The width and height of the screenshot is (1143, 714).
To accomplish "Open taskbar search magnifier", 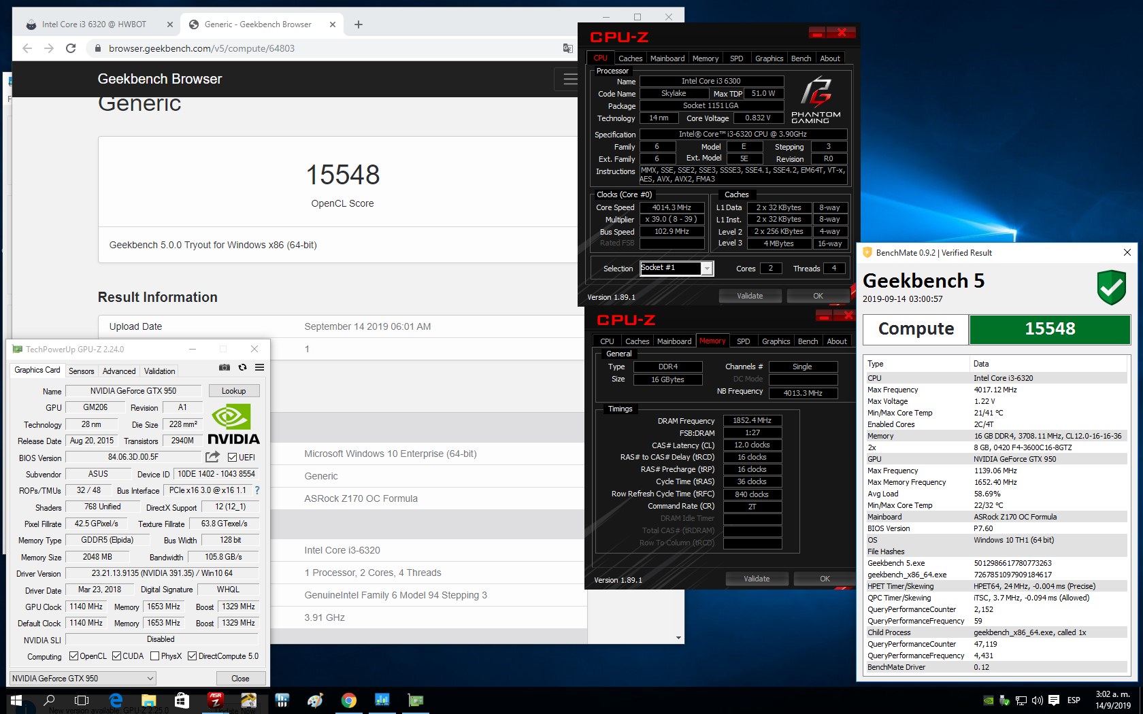I will click(49, 700).
